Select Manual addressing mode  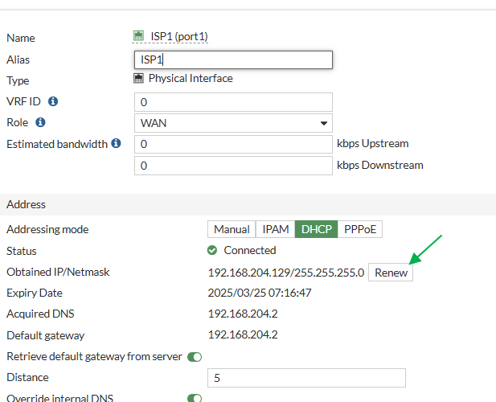[232, 229]
